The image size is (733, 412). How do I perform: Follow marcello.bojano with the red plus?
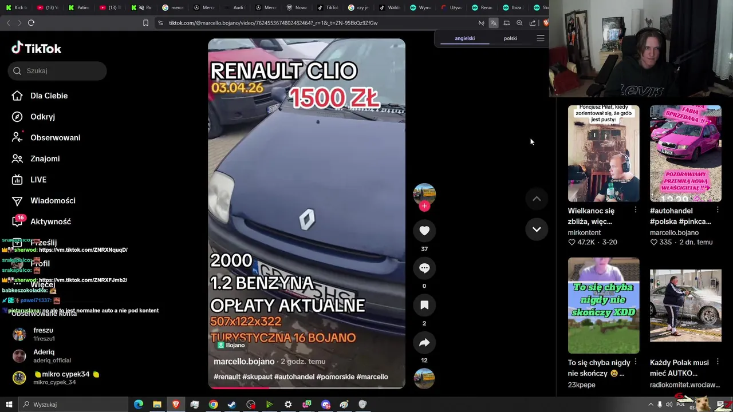click(424, 206)
